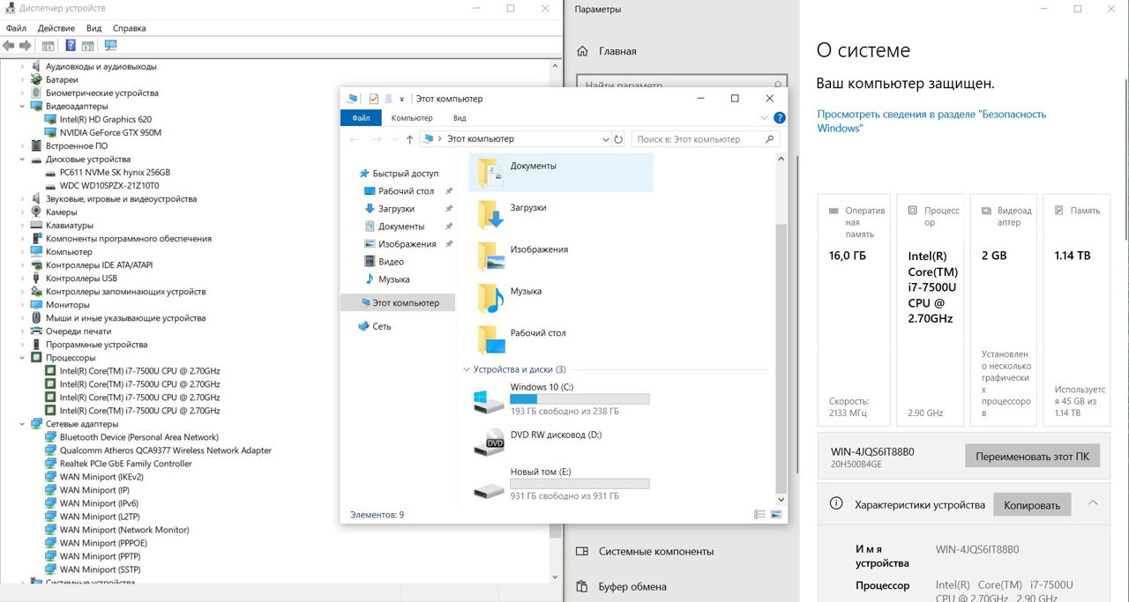
Task: Click the blue help icon in Device Manager toolbar
Action: click(x=71, y=46)
